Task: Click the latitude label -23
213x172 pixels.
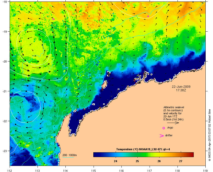Action: [5, 151]
